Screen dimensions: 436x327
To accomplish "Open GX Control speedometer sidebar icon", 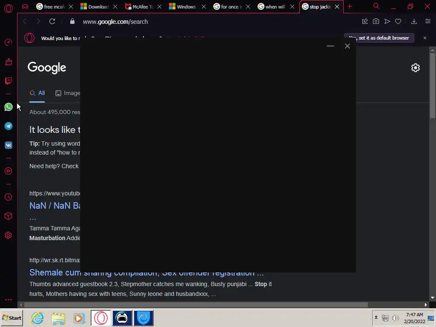I will click(x=9, y=42).
